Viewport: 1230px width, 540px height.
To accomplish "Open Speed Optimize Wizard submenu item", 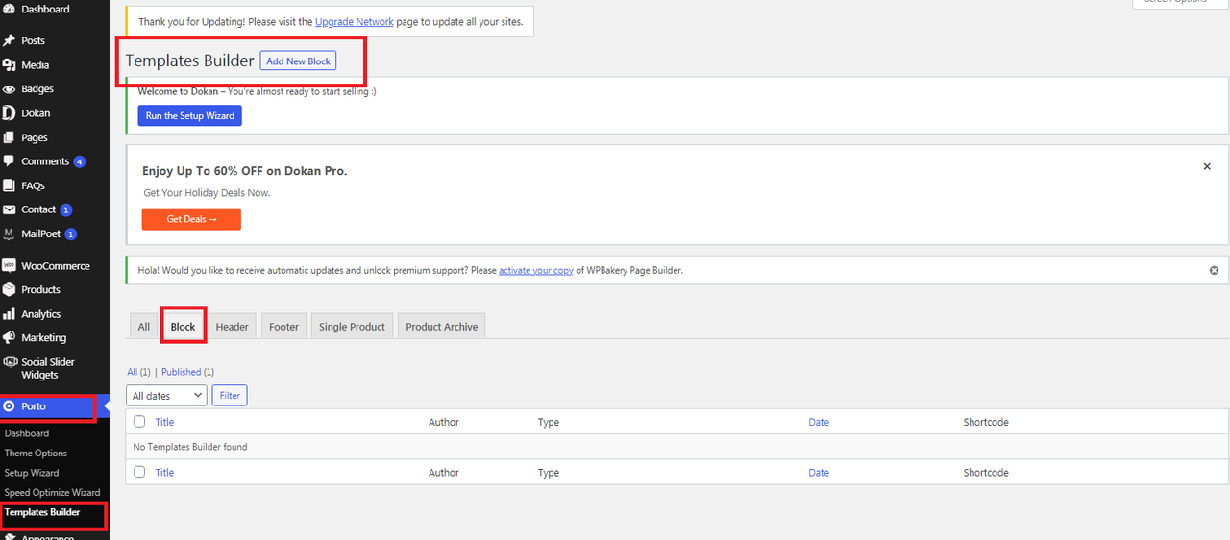I will tap(52, 492).
